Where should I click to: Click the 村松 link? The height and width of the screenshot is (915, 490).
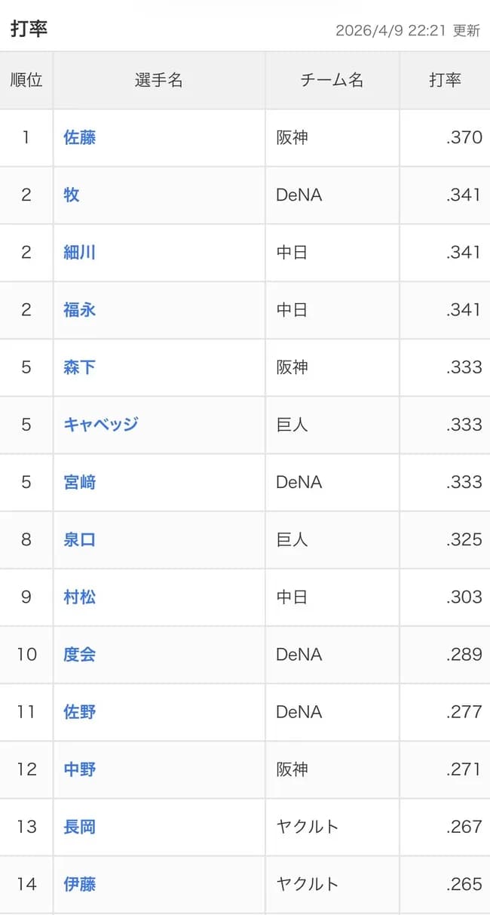pyautogui.click(x=80, y=597)
